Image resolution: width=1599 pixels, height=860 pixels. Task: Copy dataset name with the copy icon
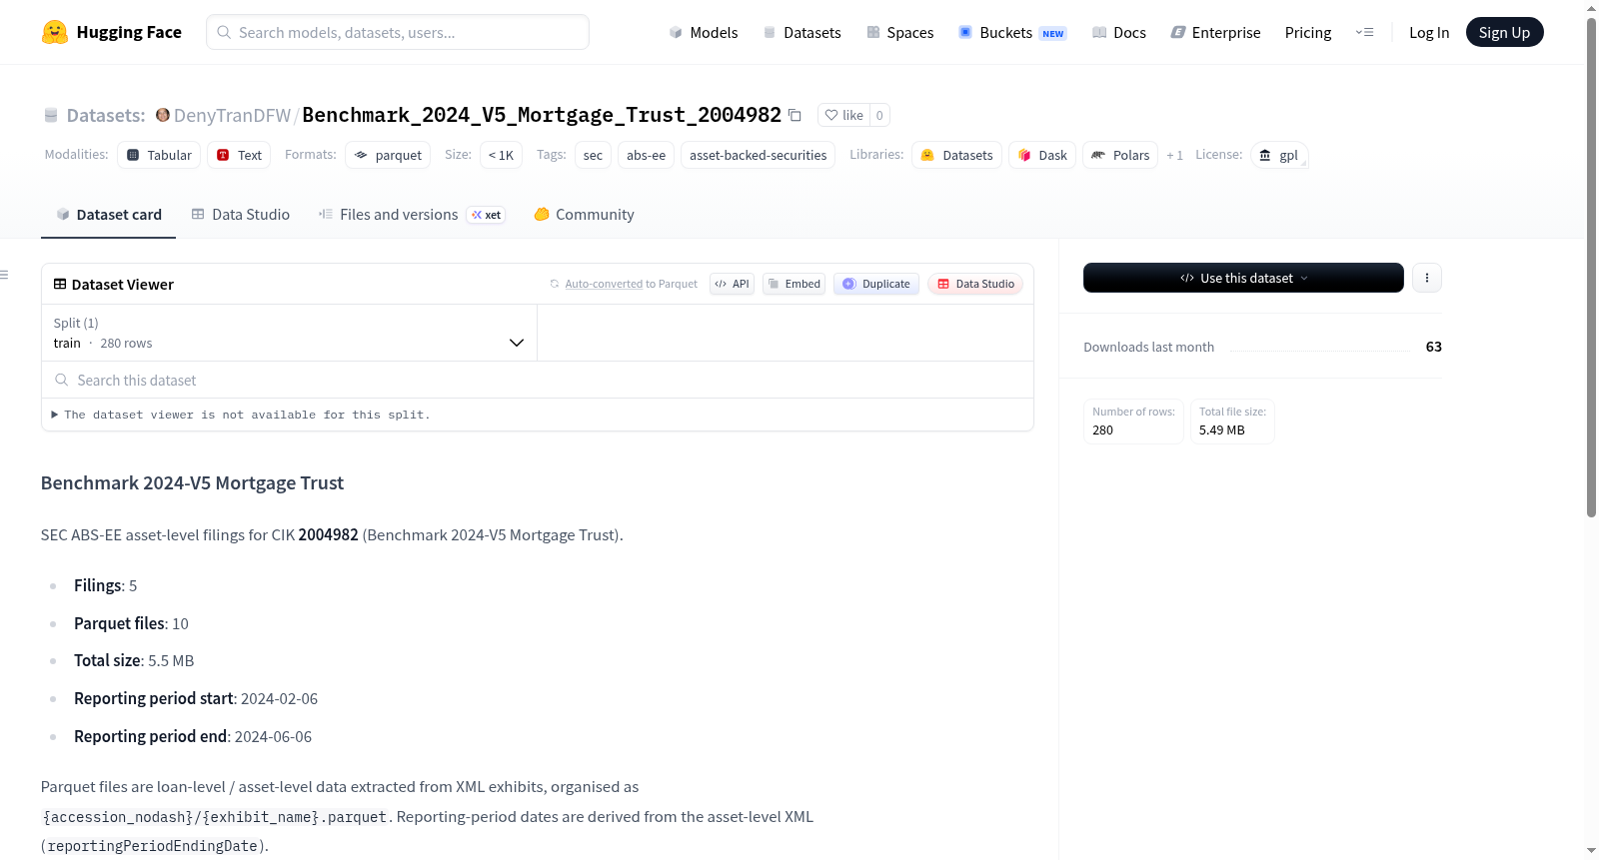(x=795, y=115)
